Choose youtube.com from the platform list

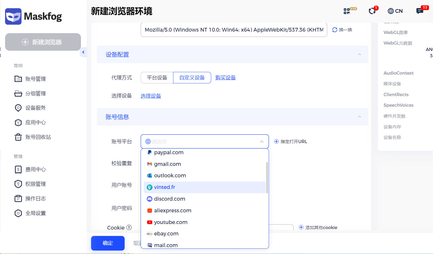click(205, 222)
